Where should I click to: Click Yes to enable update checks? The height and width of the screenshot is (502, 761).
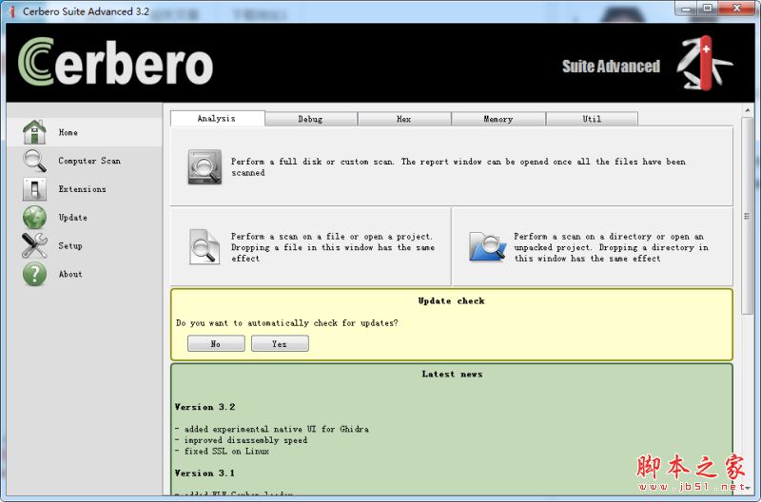(280, 343)
